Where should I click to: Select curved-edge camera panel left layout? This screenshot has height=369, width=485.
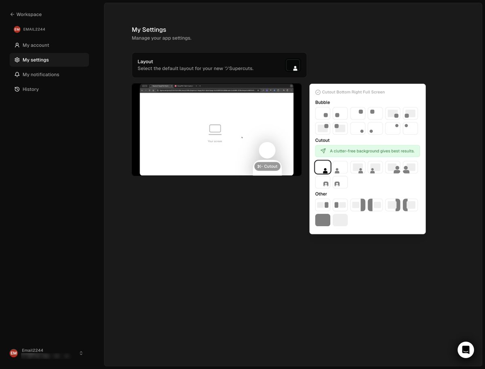(410, 205)
